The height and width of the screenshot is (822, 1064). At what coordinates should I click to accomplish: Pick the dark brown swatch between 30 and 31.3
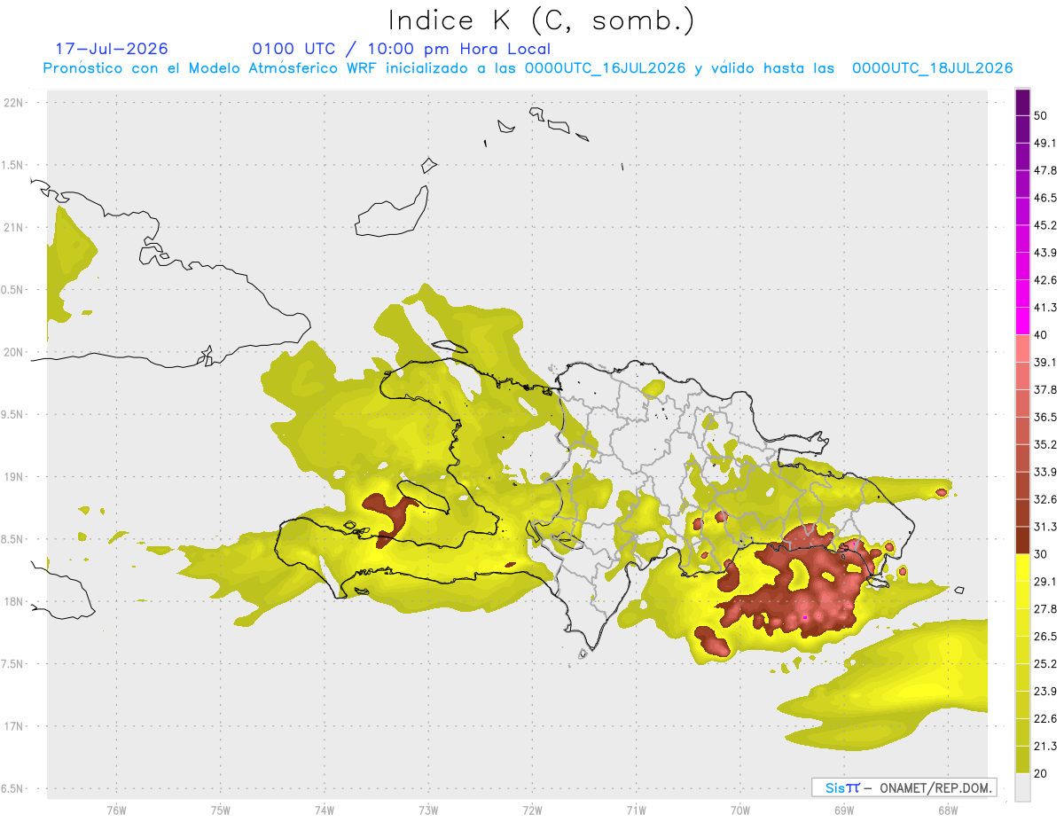coord(1022,540)
